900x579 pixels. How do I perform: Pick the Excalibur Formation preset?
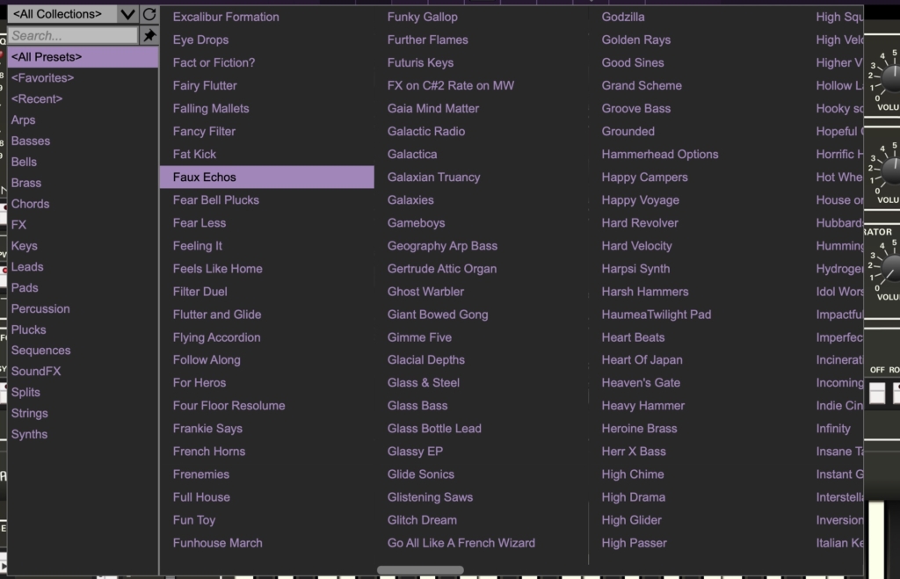tap(226, 17)
